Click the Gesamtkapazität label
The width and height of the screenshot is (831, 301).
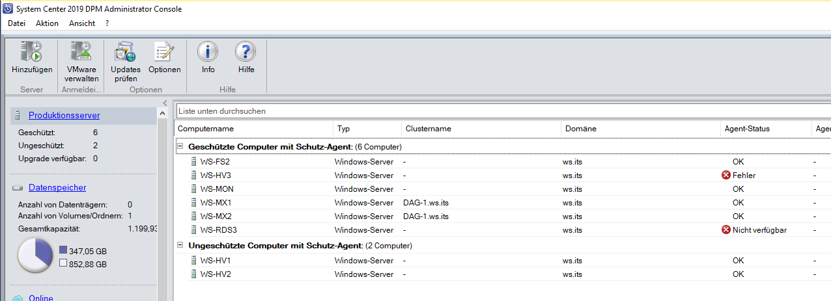tap(49, 229)
